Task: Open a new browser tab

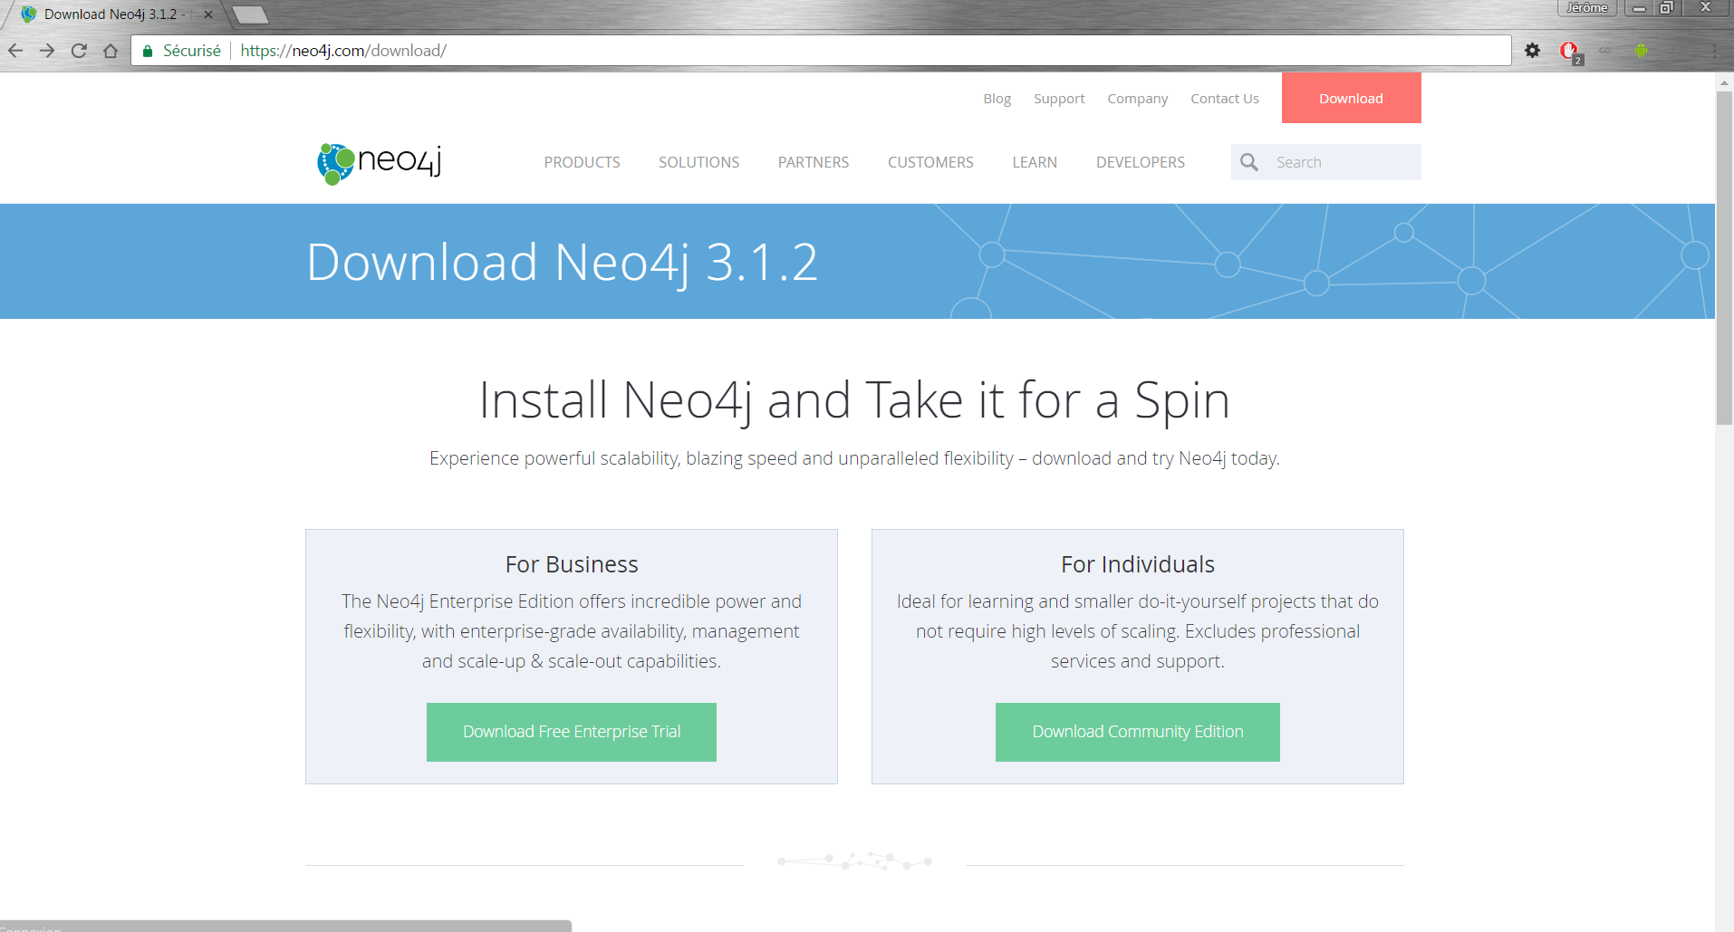Action: coord(250,14)
